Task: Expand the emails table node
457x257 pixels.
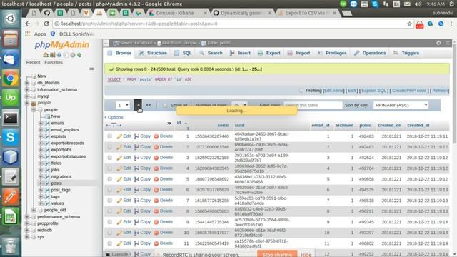Action: pos(41,123)
